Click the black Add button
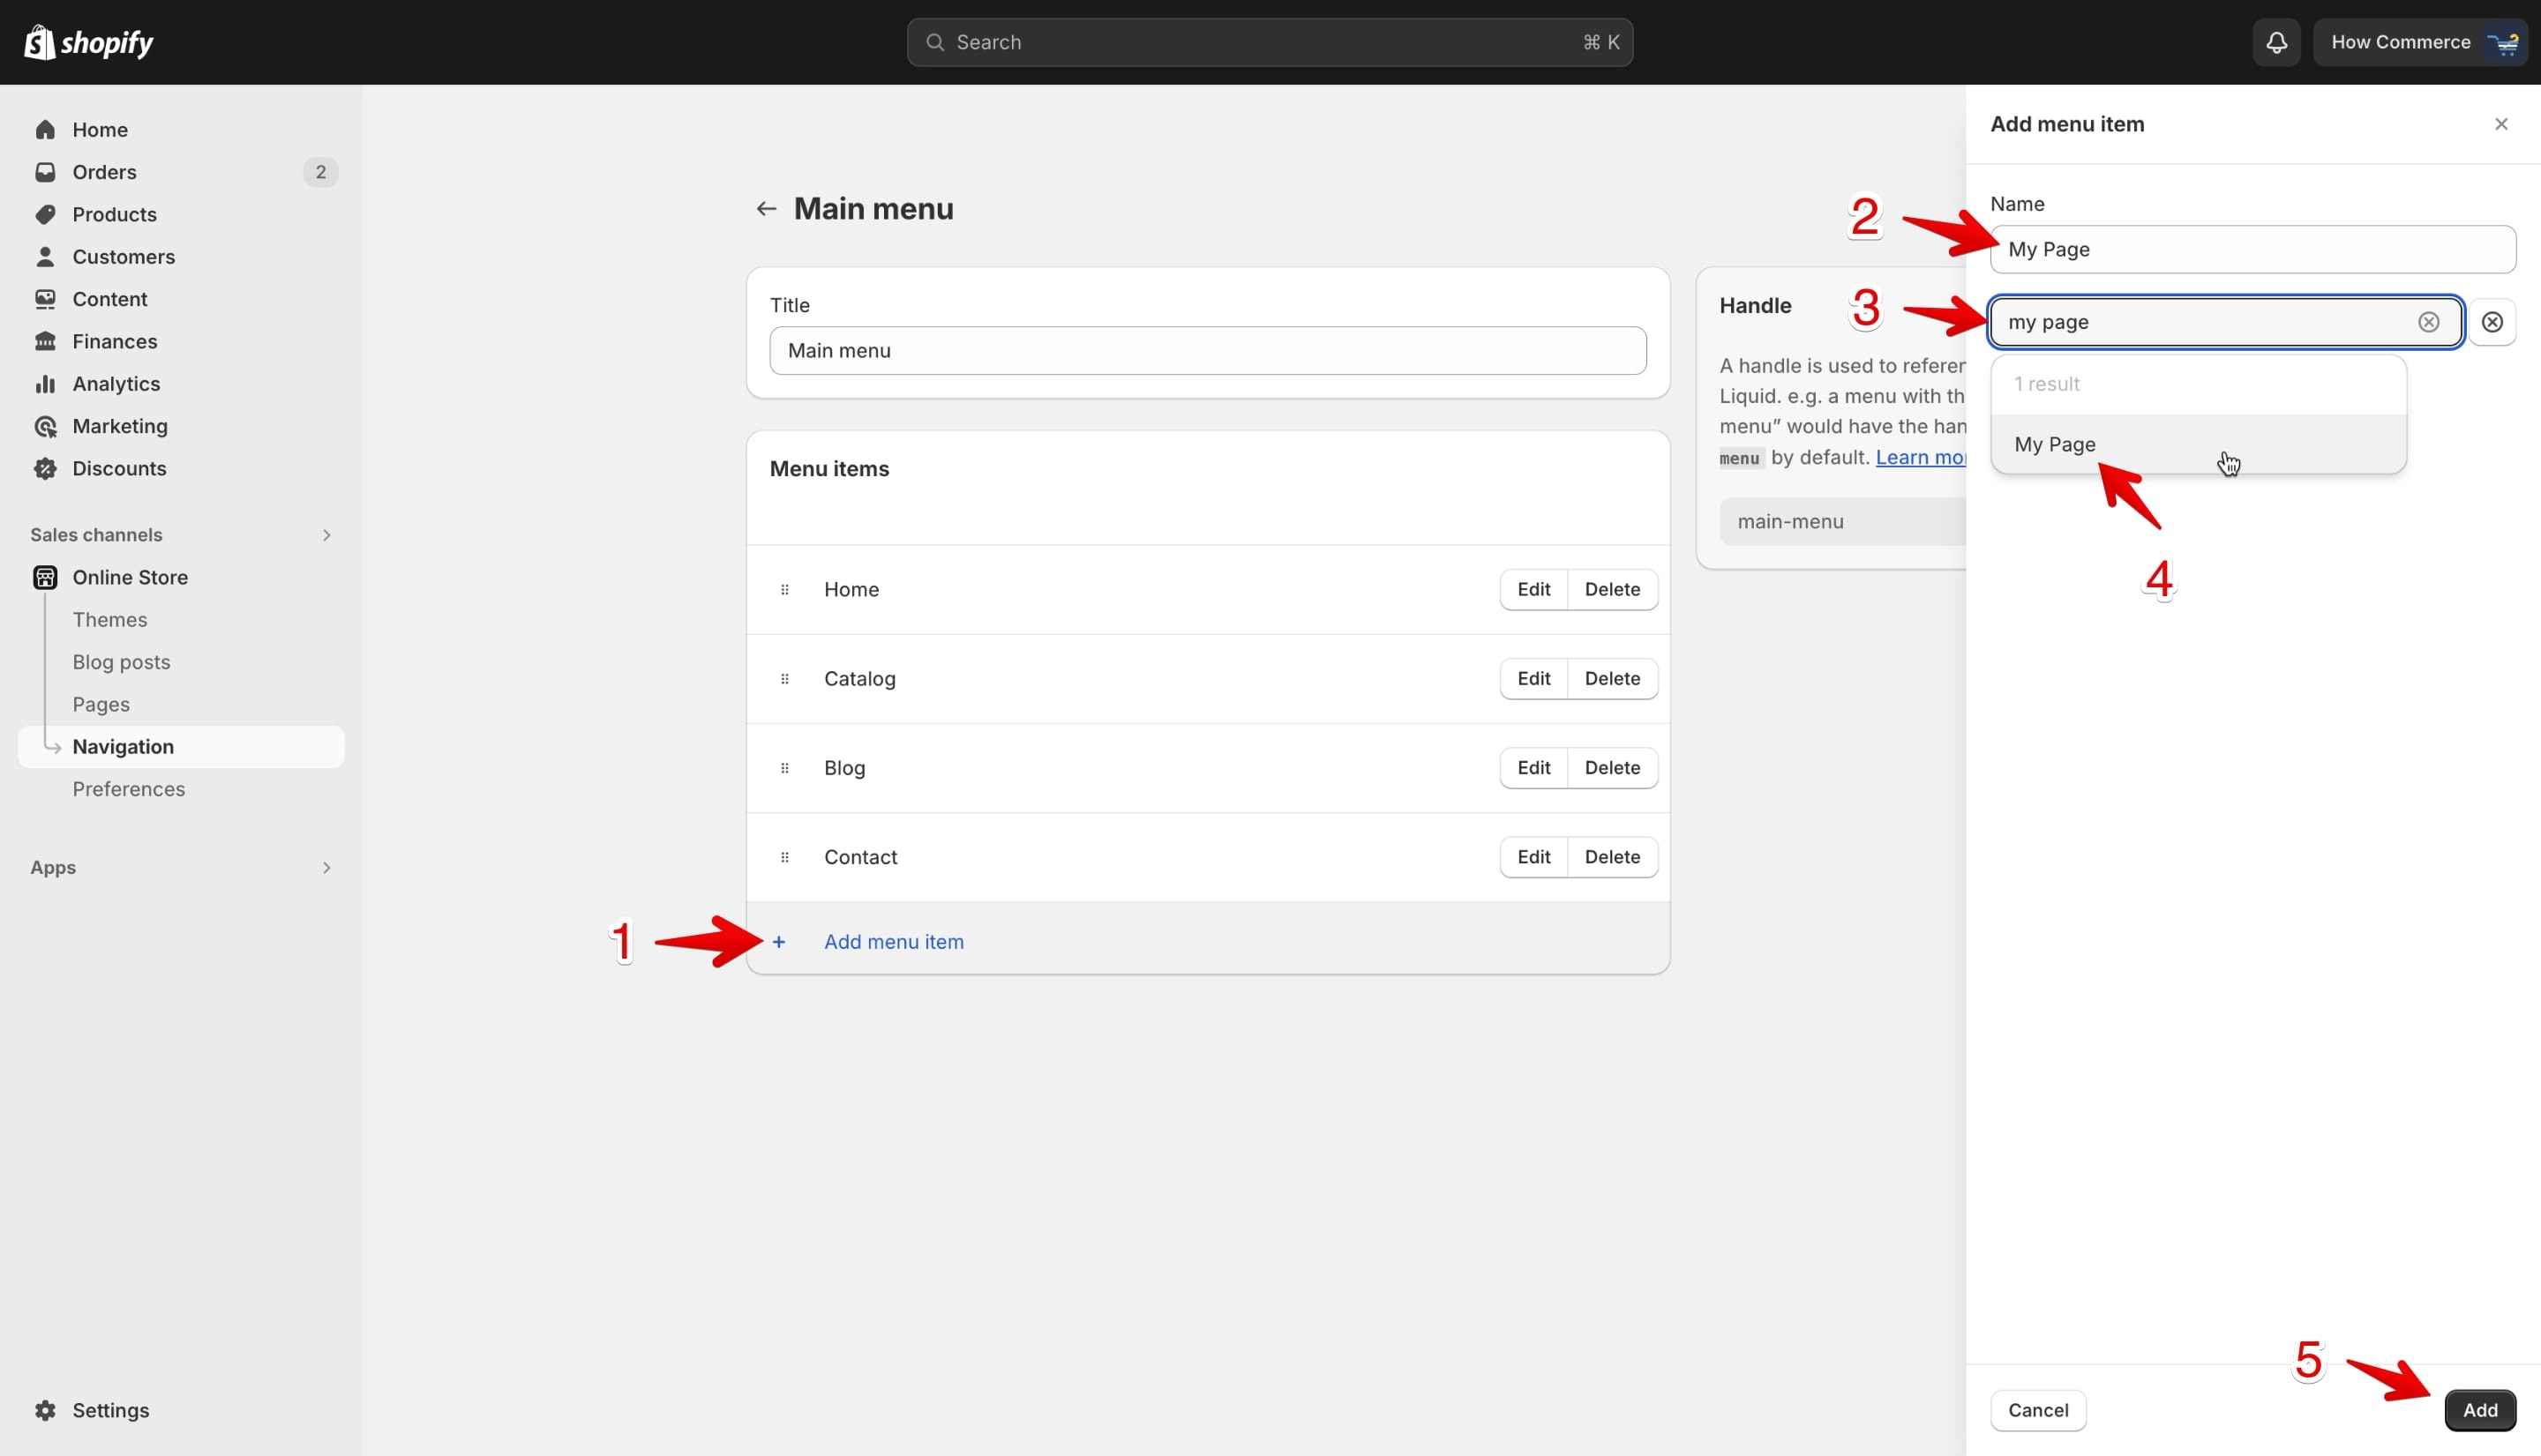This screenshot has width=2541, height=1456. point(2480,1410)
